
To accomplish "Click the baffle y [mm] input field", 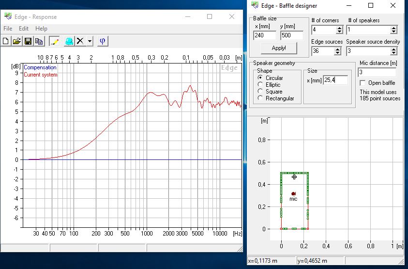I will pyautogui.click(x=292, y=35).
